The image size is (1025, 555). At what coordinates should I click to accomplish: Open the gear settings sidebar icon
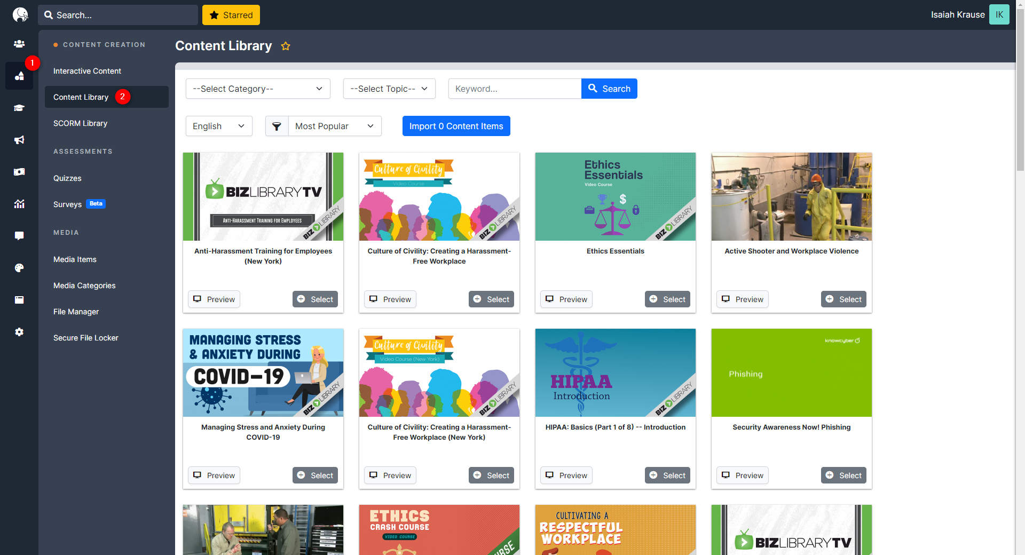coord(19,332)
